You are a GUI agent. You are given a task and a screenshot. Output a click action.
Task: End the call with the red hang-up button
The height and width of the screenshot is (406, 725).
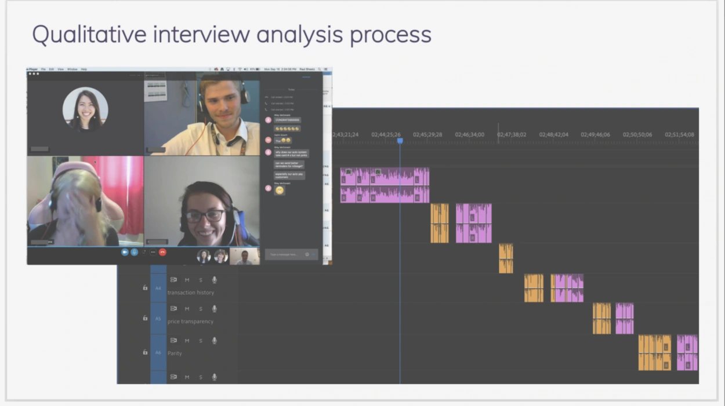point(162,253)
